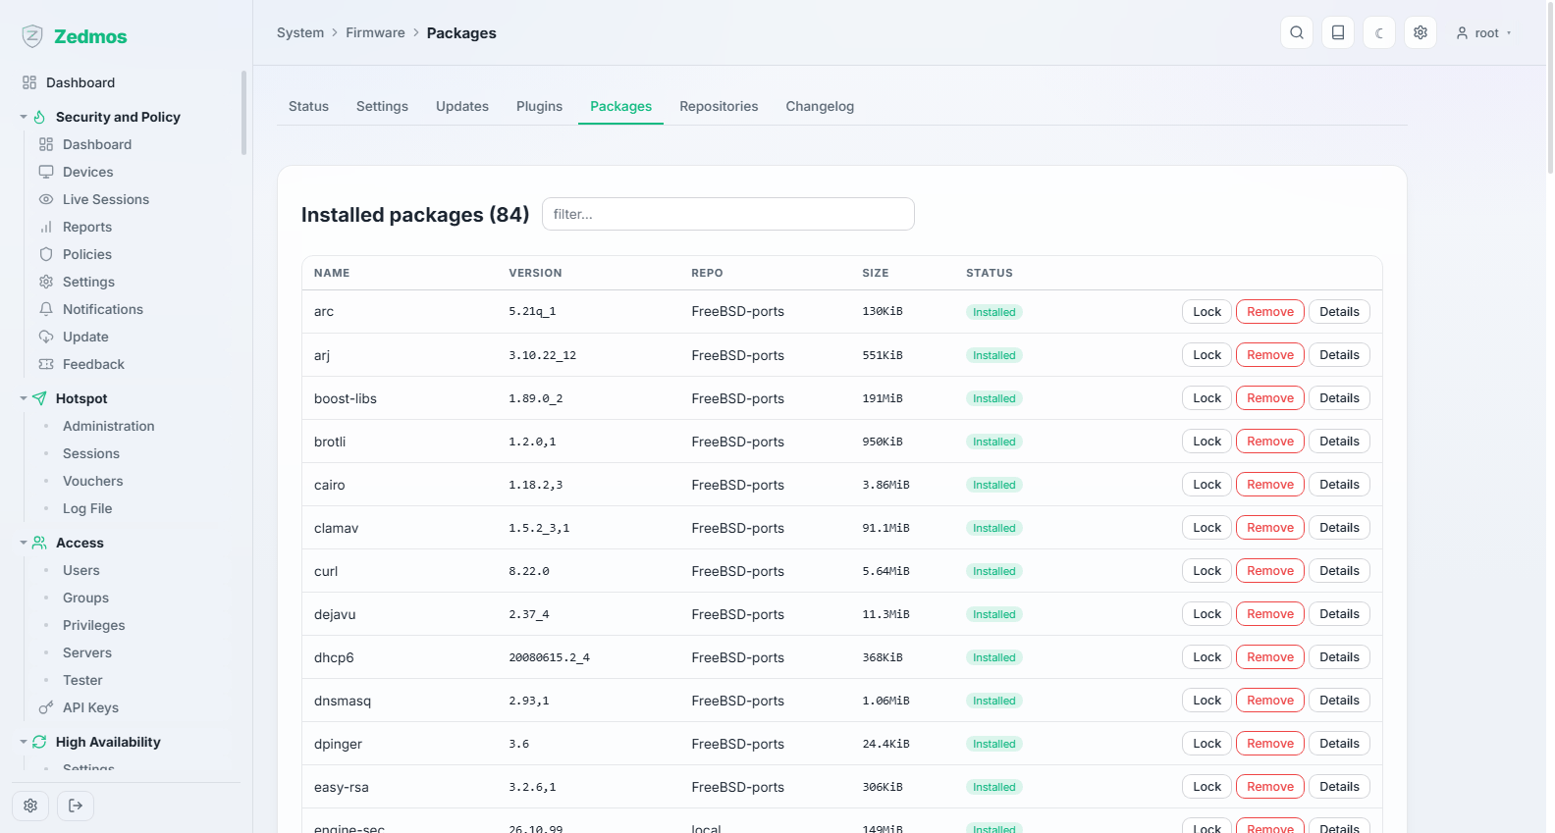1555x833 pixels.
Task: Click bottom sidebar settings gear icon
Action: [x=30, y=806]
